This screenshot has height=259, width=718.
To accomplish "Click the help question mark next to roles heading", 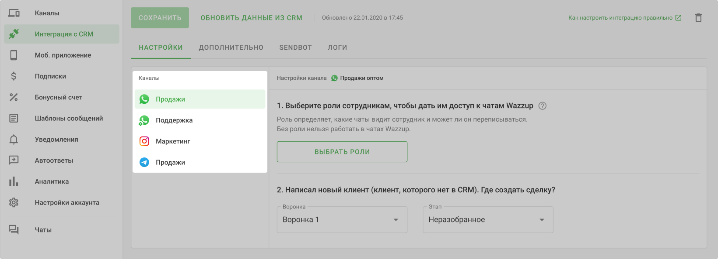I will pyautogui.click(x=543, y=106).
